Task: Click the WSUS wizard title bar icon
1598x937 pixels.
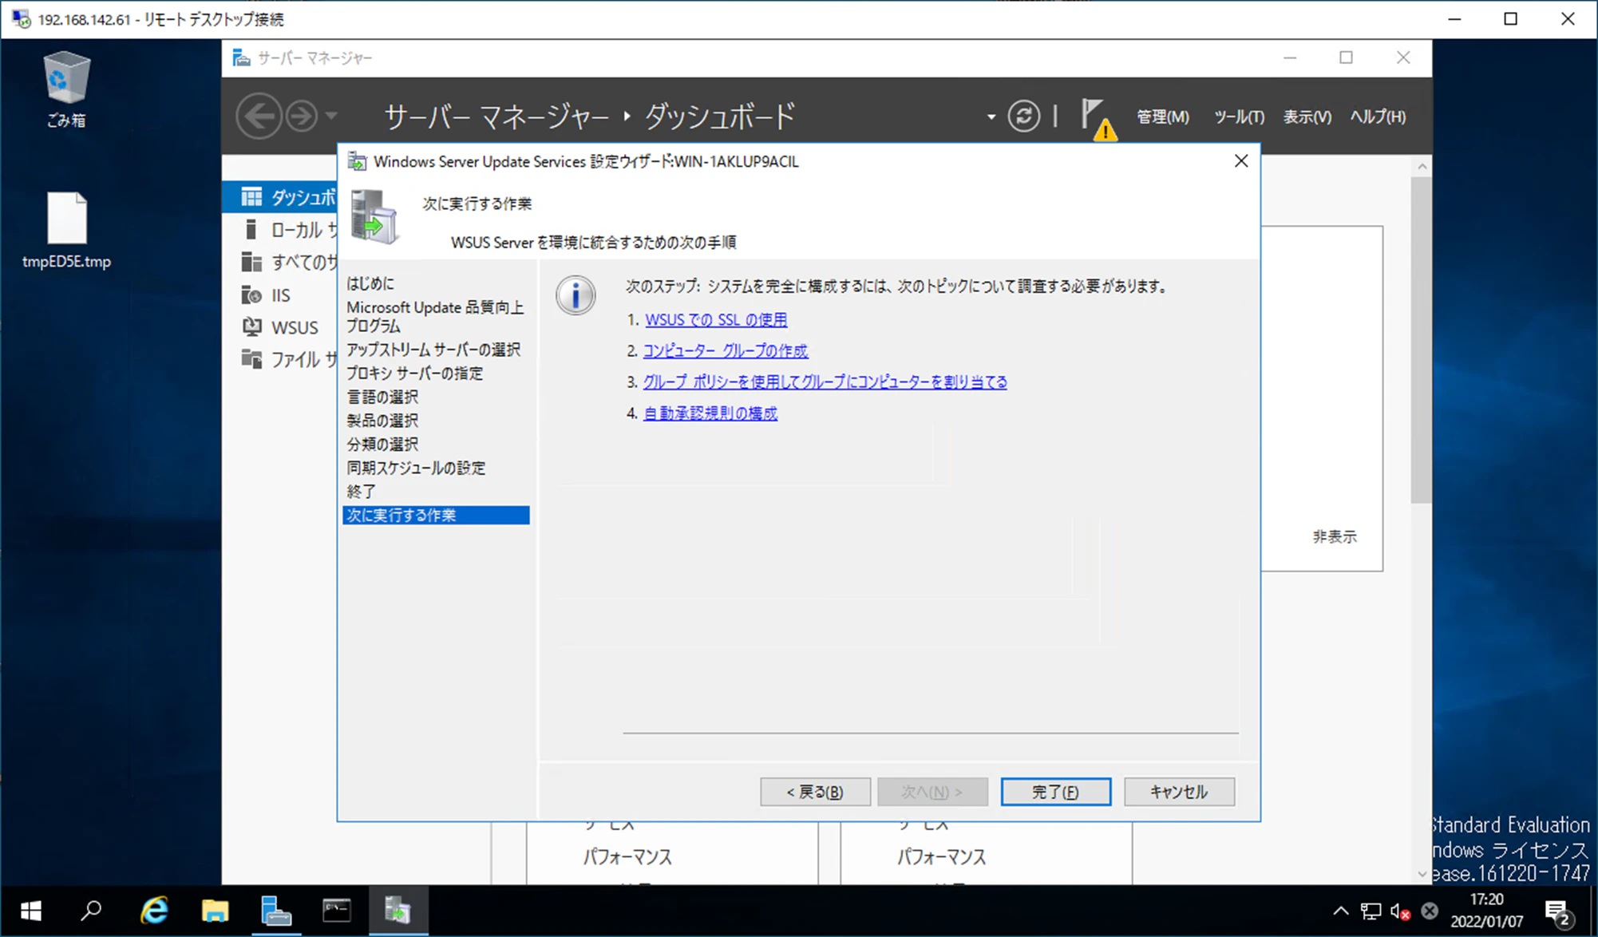Action: tap(357, 161)
